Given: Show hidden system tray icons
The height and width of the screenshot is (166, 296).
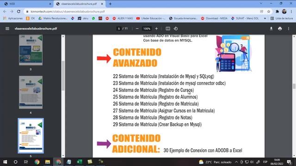Looking at the screenshot, I should (x=236, y=162).
